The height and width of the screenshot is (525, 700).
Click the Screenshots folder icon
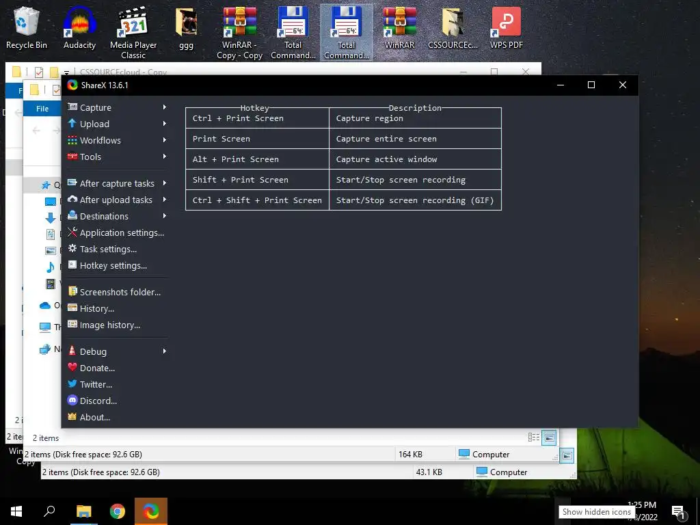tap(72, 291)
